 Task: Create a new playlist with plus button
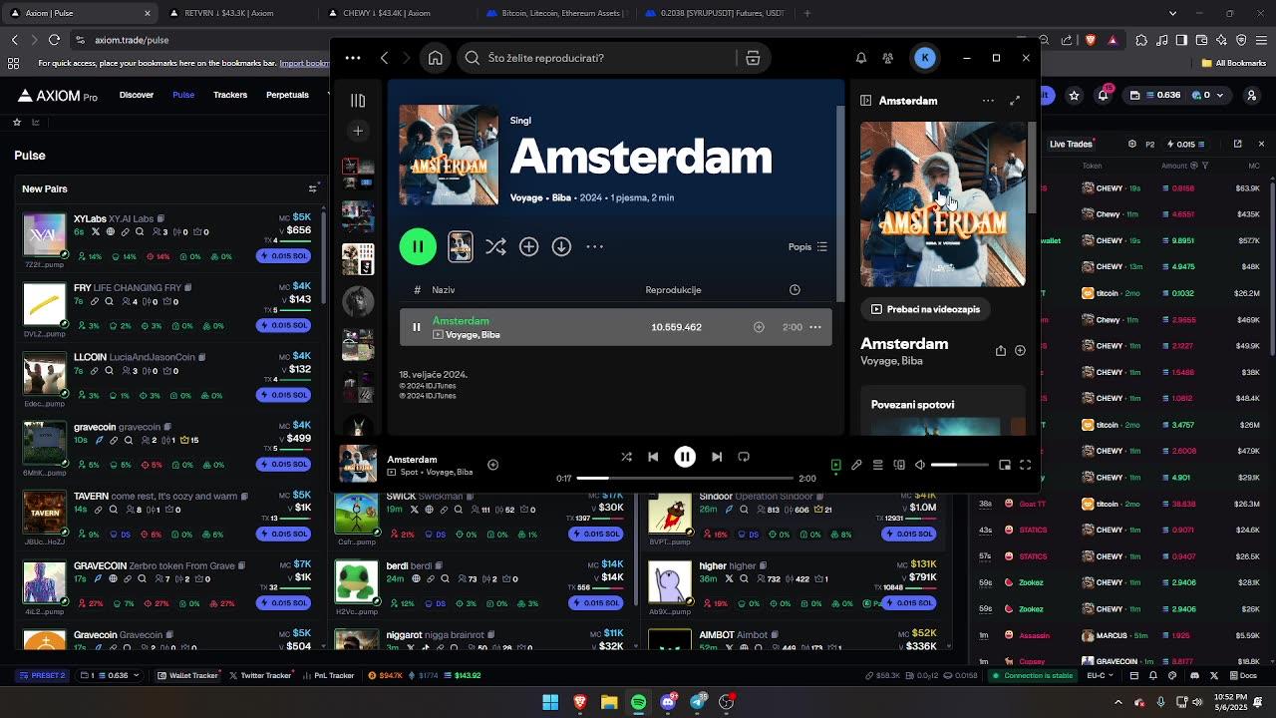point(358,131)
